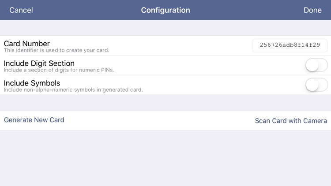The image size is (331, 186).
Task: Click the navigation bar between Configuration and Done
Action: point(247,10)
